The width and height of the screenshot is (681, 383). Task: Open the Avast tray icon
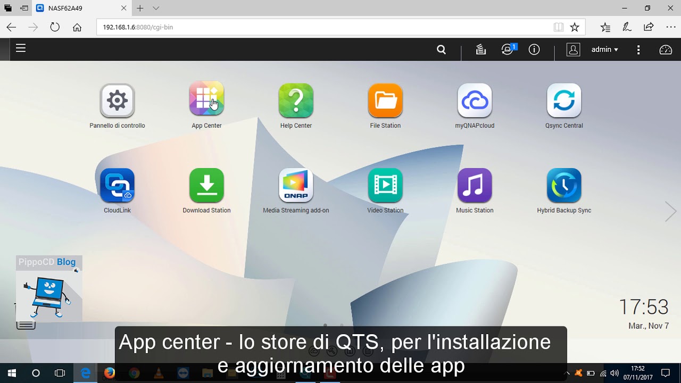coord(578,373)
